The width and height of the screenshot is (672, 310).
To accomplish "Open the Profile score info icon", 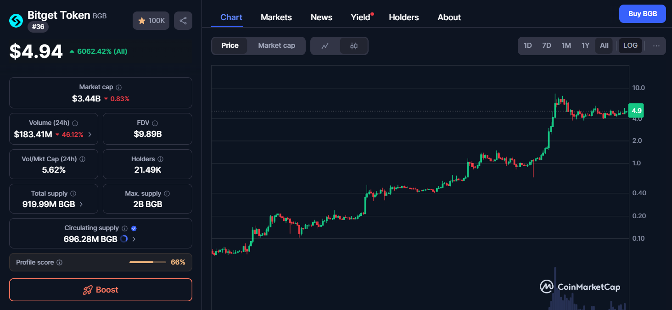I will [60, 263].
